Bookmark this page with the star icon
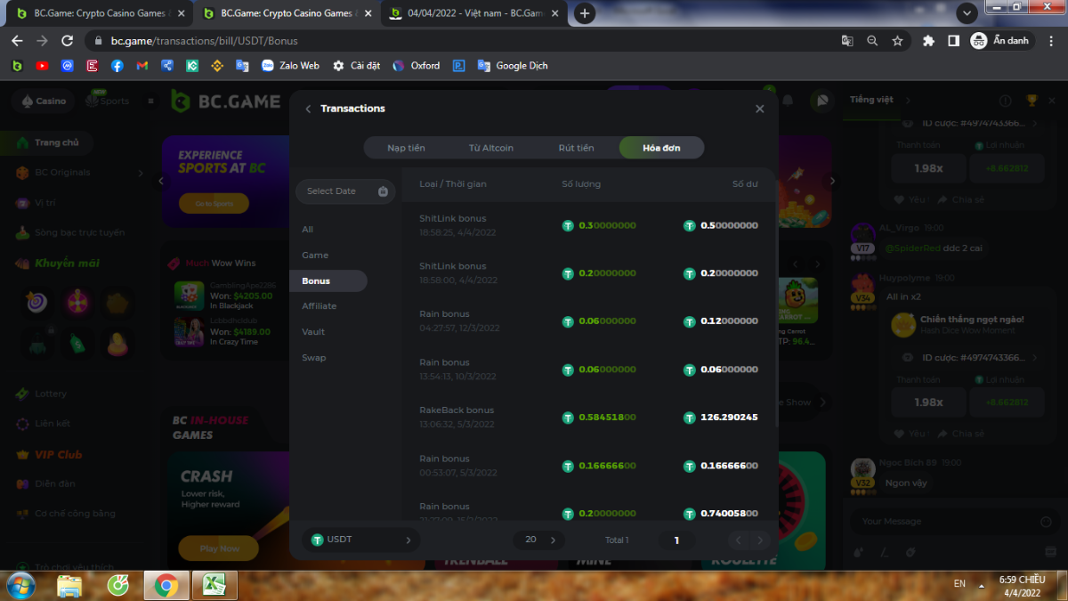Viewport: 1068px width, 601px height. click(897, 41)
